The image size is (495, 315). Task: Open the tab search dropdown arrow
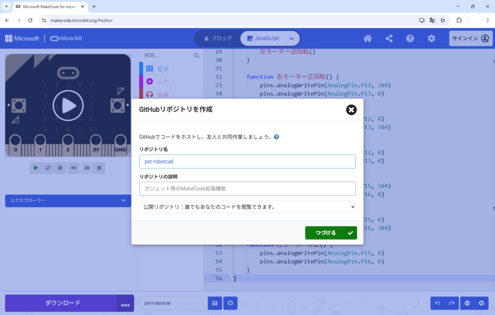[6, 6]
